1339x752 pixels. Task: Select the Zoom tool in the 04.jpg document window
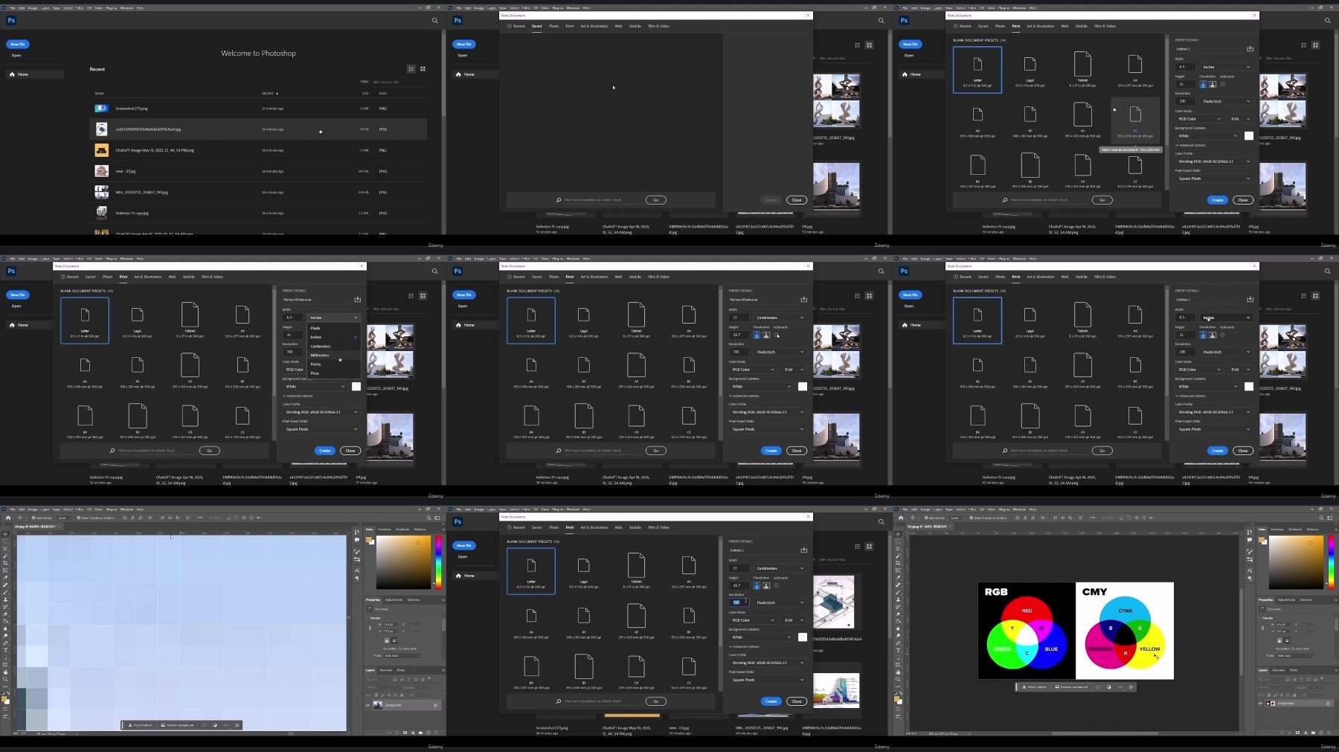tap(5, 679)
